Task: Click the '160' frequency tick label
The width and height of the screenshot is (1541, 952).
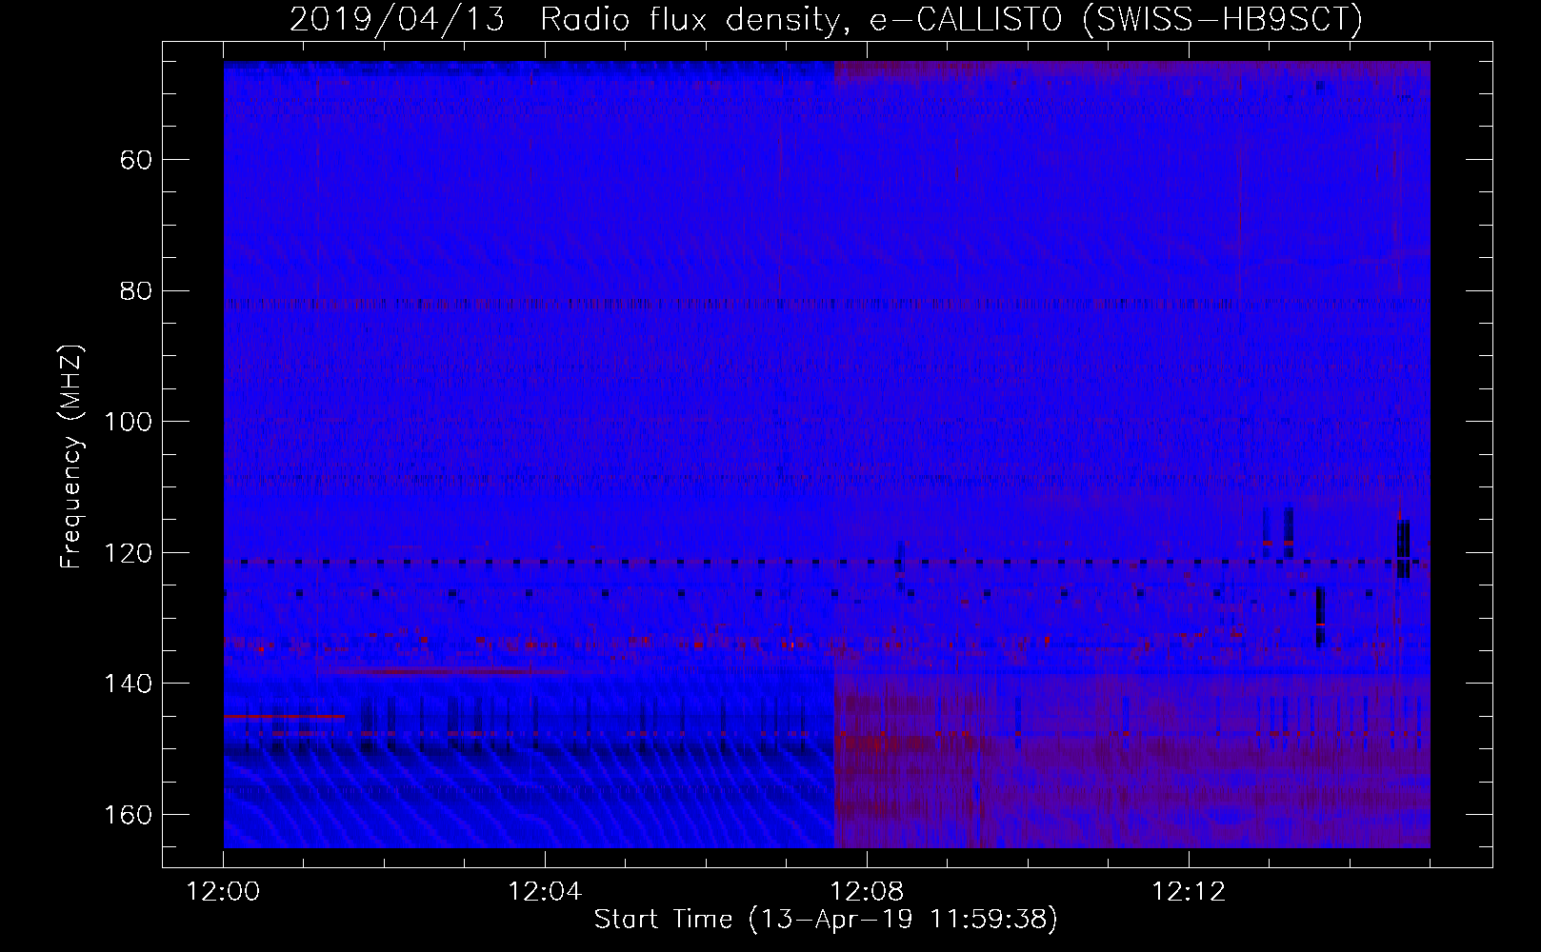Action: click(x=127, y=815)
